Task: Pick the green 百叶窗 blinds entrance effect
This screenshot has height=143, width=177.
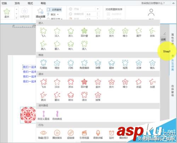Action: (x=84, y=32)
